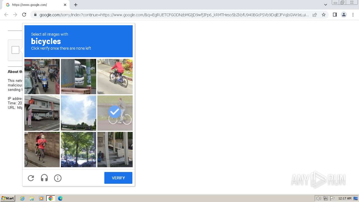The height and width of the screenshot is (202, 359).
Task: Open the Chrome profile menu
Action: (x=344, y=15)
